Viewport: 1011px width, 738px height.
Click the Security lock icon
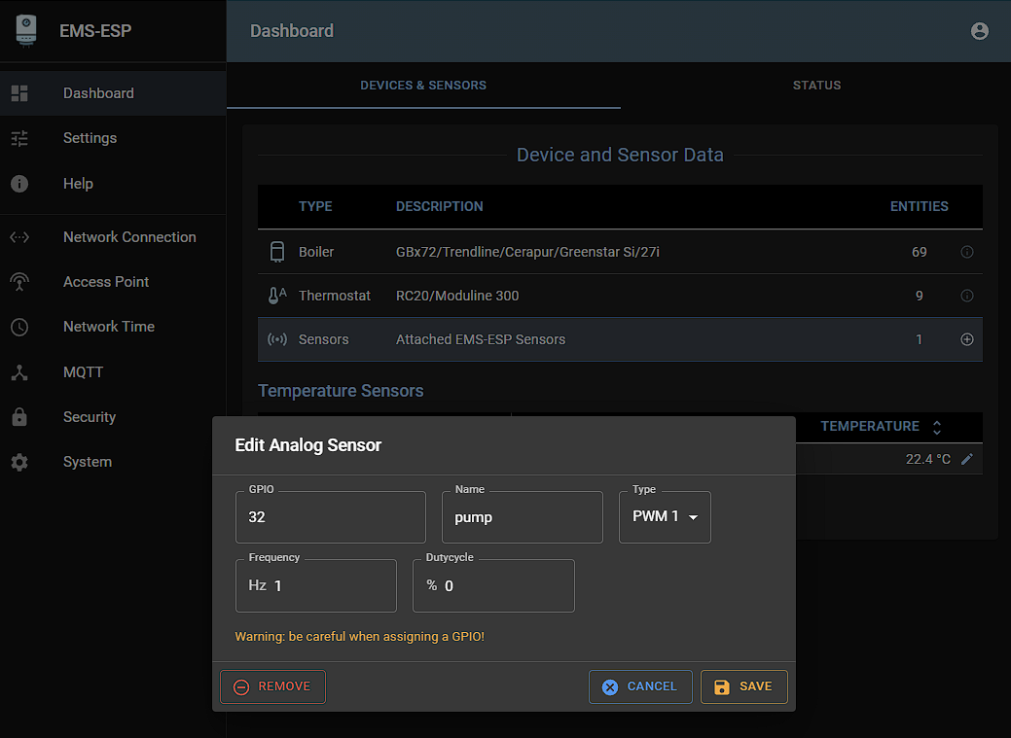click(19, 417)
